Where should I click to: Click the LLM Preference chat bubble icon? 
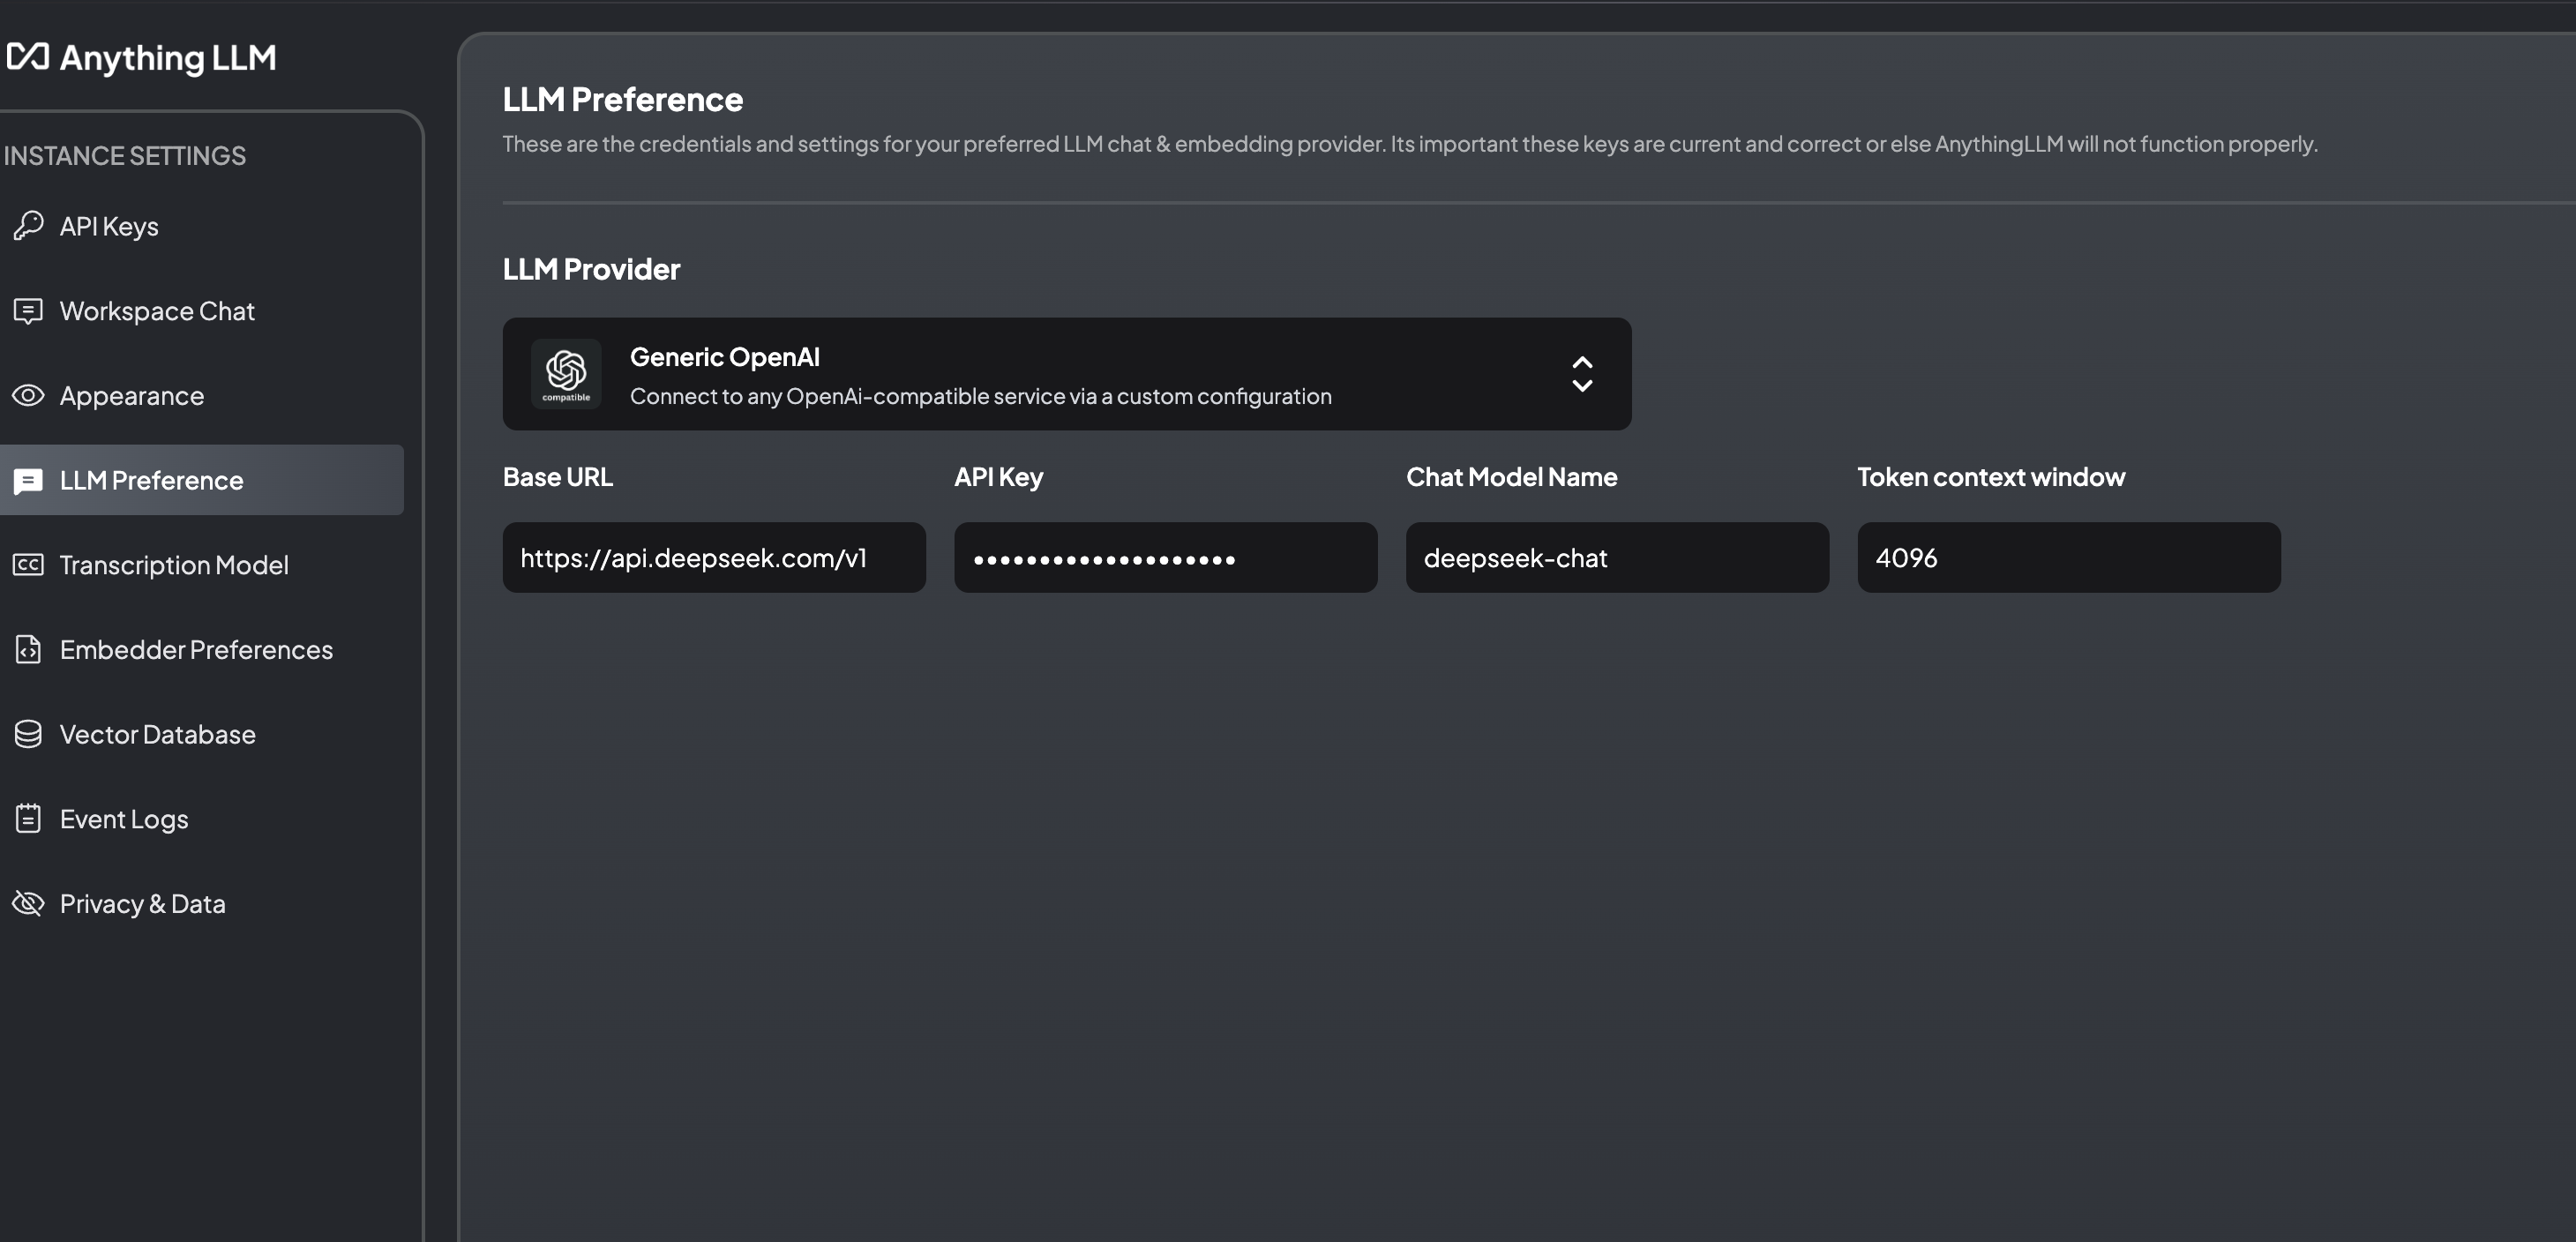click(x=28, y=481)
